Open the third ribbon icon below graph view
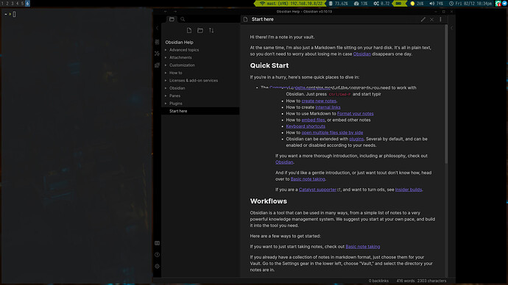508x285 pixels. pyautogui.click(x=157, y=65)
